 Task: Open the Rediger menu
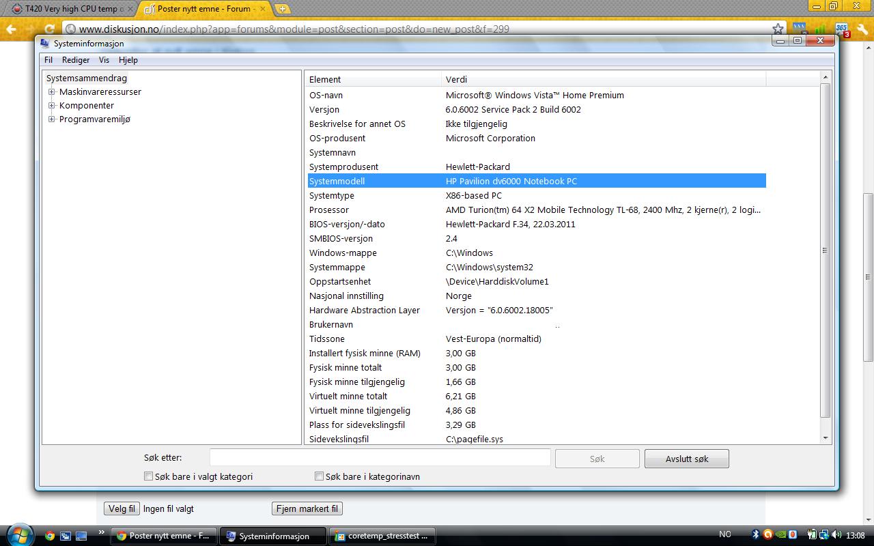click(76, 60)
